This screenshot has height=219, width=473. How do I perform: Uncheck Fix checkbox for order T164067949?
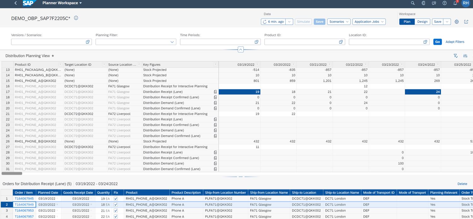coord(115,205)
